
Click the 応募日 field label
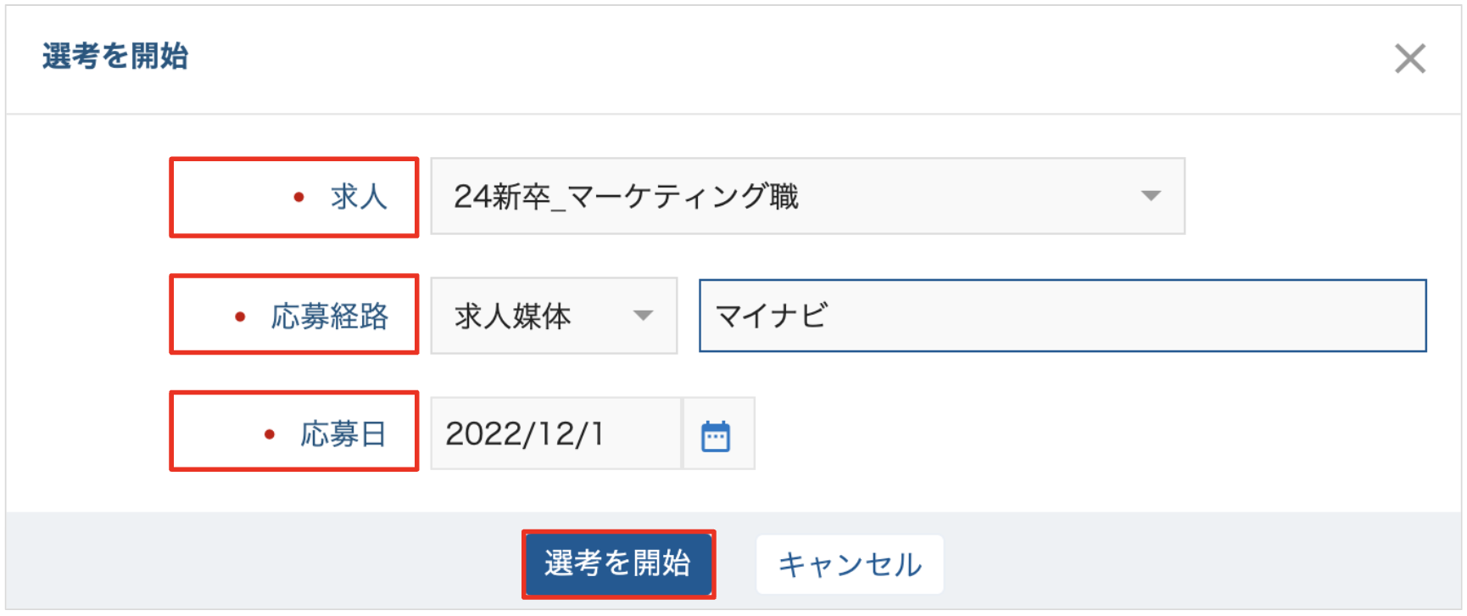tap(343, 434)
